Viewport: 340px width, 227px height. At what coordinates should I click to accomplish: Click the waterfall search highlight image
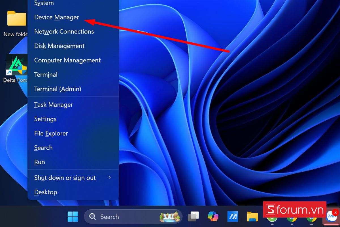point(170,217)
